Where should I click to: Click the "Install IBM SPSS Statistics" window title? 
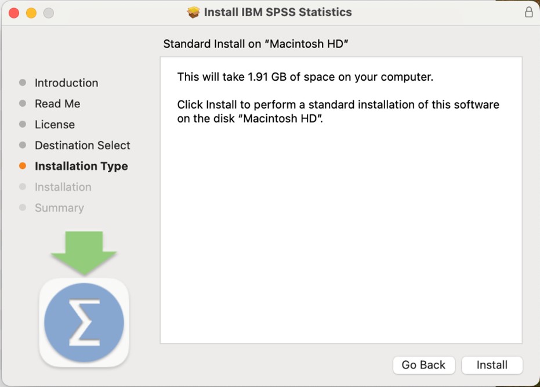277,12
